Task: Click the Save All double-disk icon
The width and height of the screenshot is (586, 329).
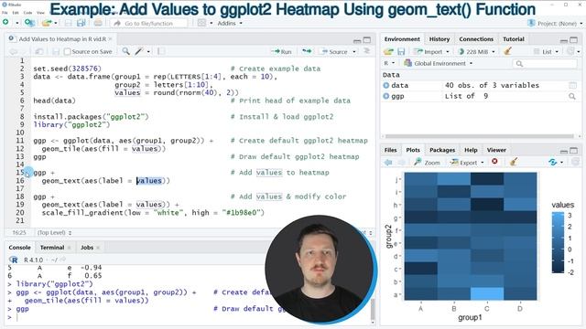Action: 81,23
